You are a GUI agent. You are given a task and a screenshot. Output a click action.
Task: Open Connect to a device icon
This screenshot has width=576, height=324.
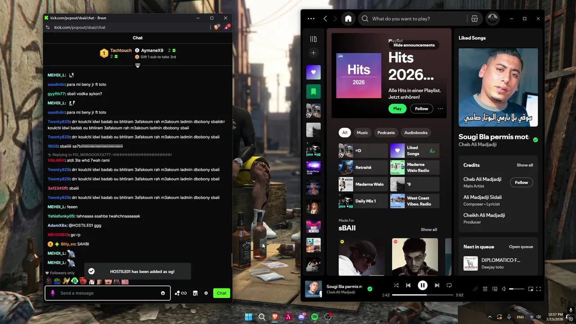click(x=495, y=289)
